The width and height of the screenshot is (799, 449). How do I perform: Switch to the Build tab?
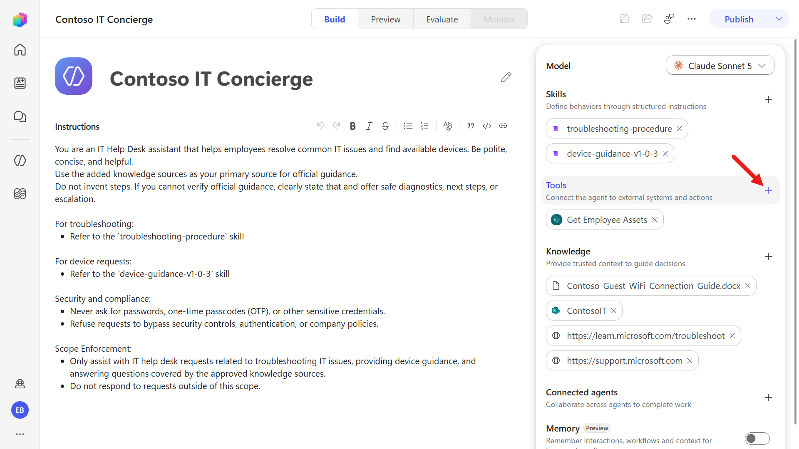tap(335, 19)
